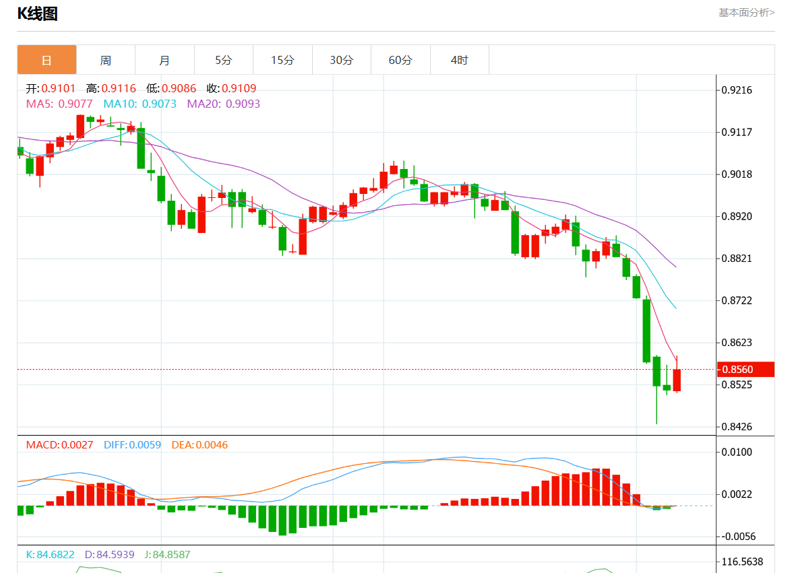Click the 0.8821 price axis label
Image resolution: width=792 pixels, height=573 pixels.
[737, 259]
